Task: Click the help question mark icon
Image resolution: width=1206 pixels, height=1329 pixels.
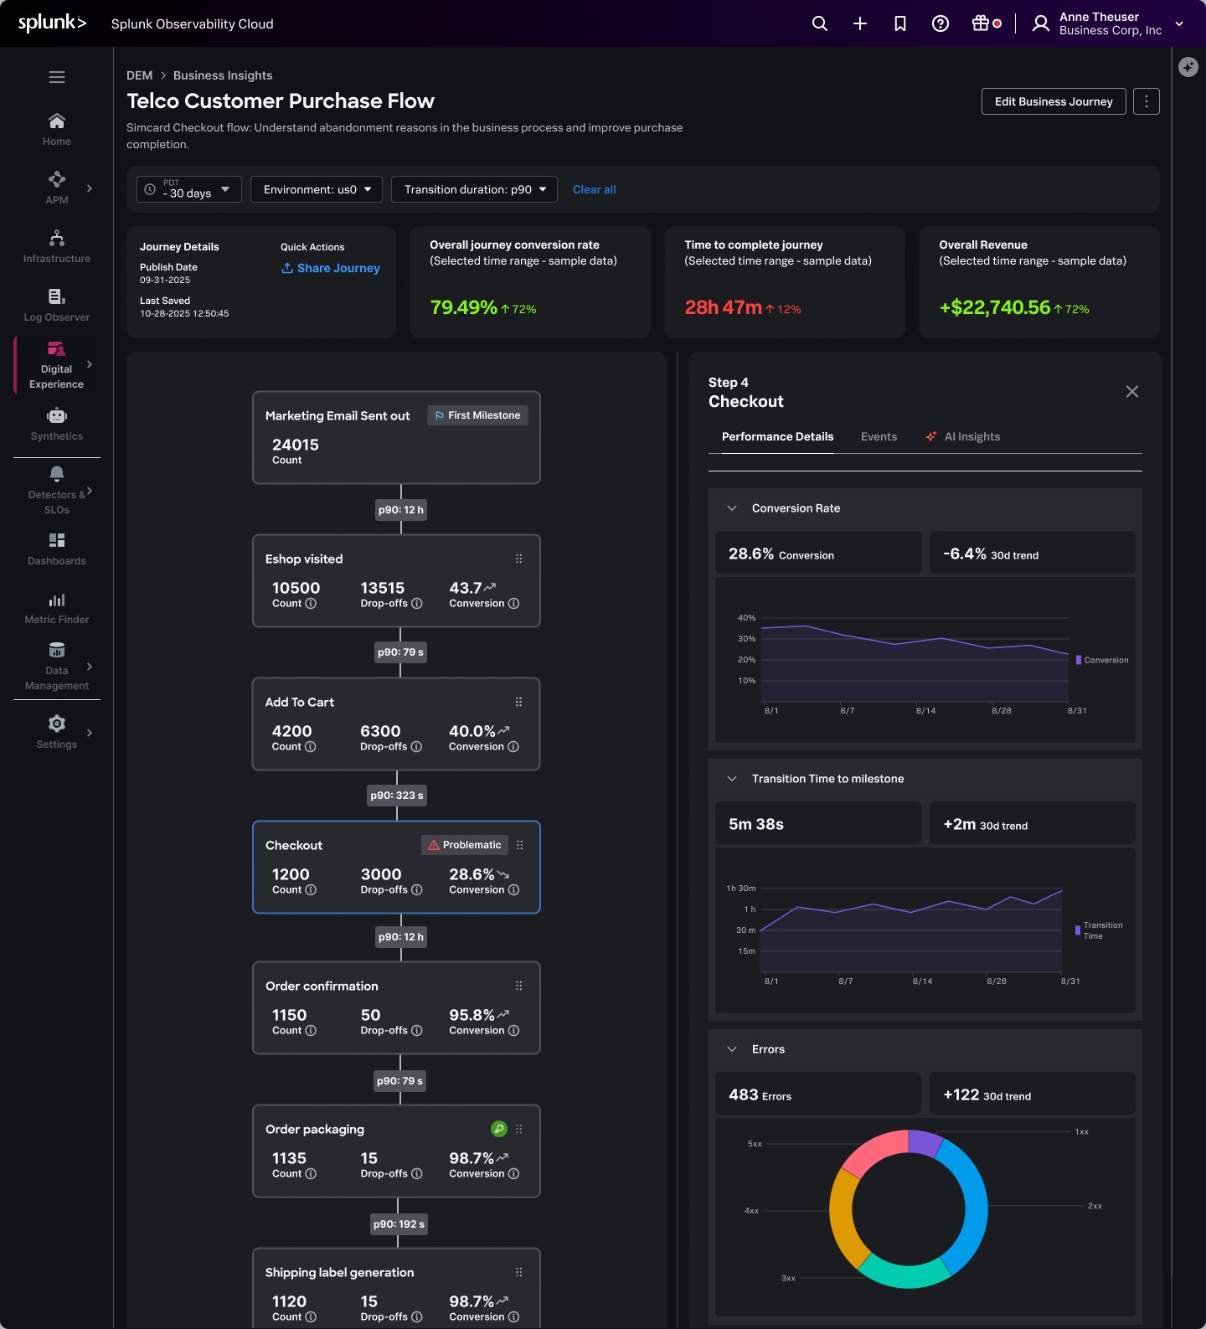Action: [x=940, y=23]
